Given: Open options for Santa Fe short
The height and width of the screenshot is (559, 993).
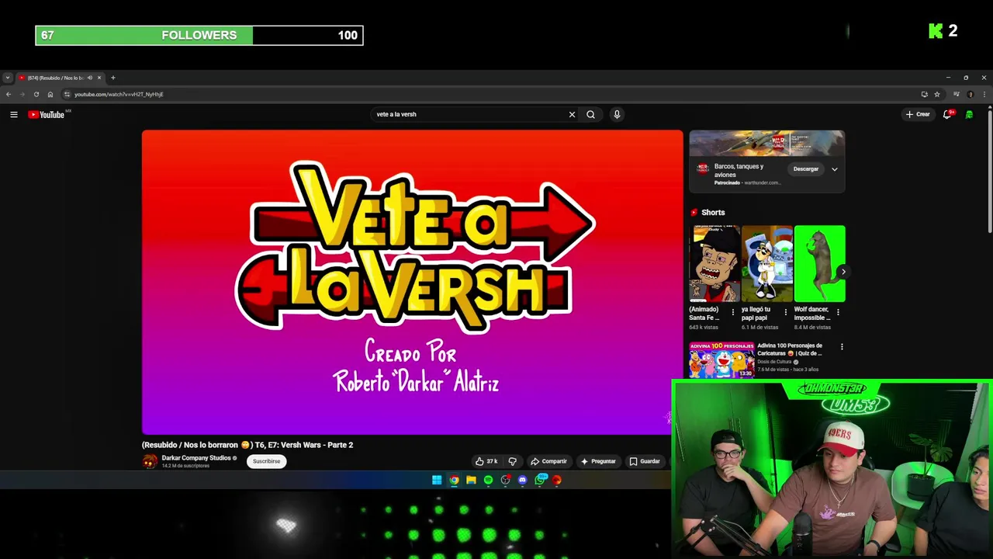Looking at the screenshot, I should pos(732,312).
